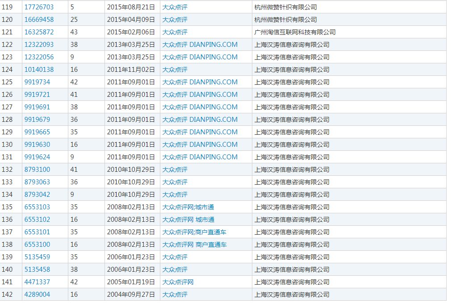Click 大众点评 DIANPING.COM in row 130
Image resolution: width=452 pixels, height=303 pixels.
(x=200, y=145)
